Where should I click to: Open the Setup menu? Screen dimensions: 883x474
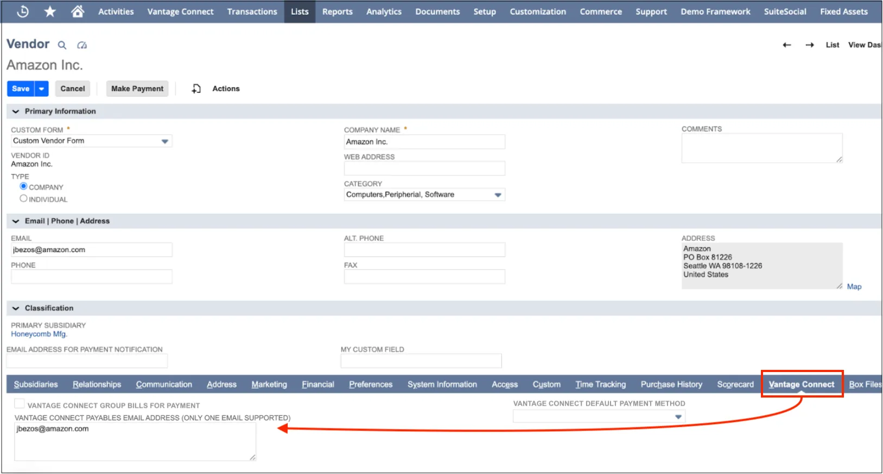[x=485, y=11]
